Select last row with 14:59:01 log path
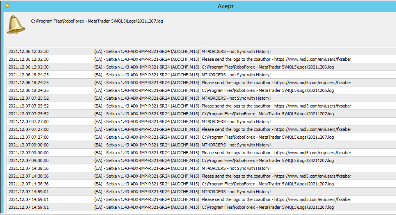Image resolution: width=396 pixels, height=215 pixels. pos(202,207)
